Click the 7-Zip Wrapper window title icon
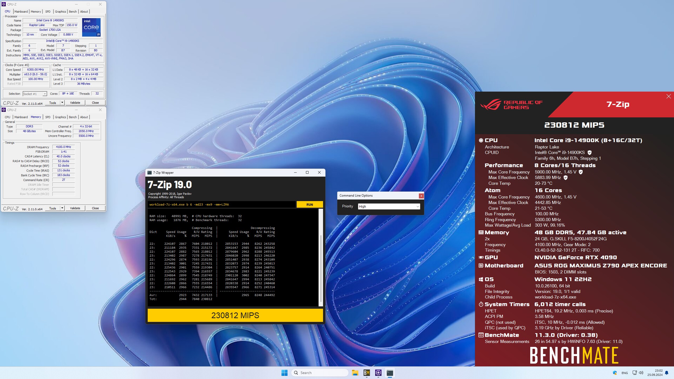 150,173
